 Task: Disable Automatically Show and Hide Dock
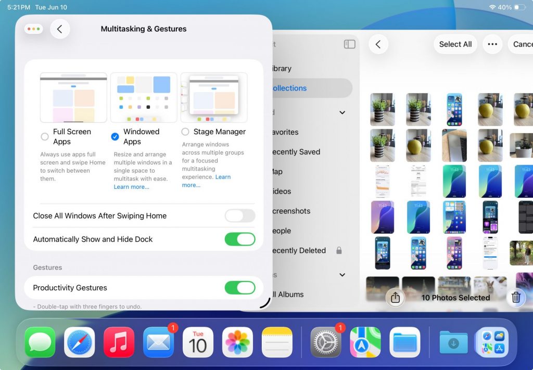[240, 239]
